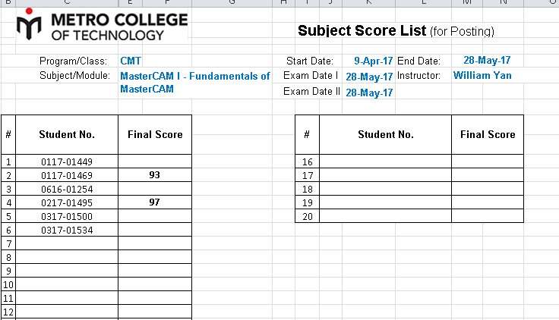Select the Exam Date I value
Viewport: 559px width, 320px height.
(x=369, y=77)
